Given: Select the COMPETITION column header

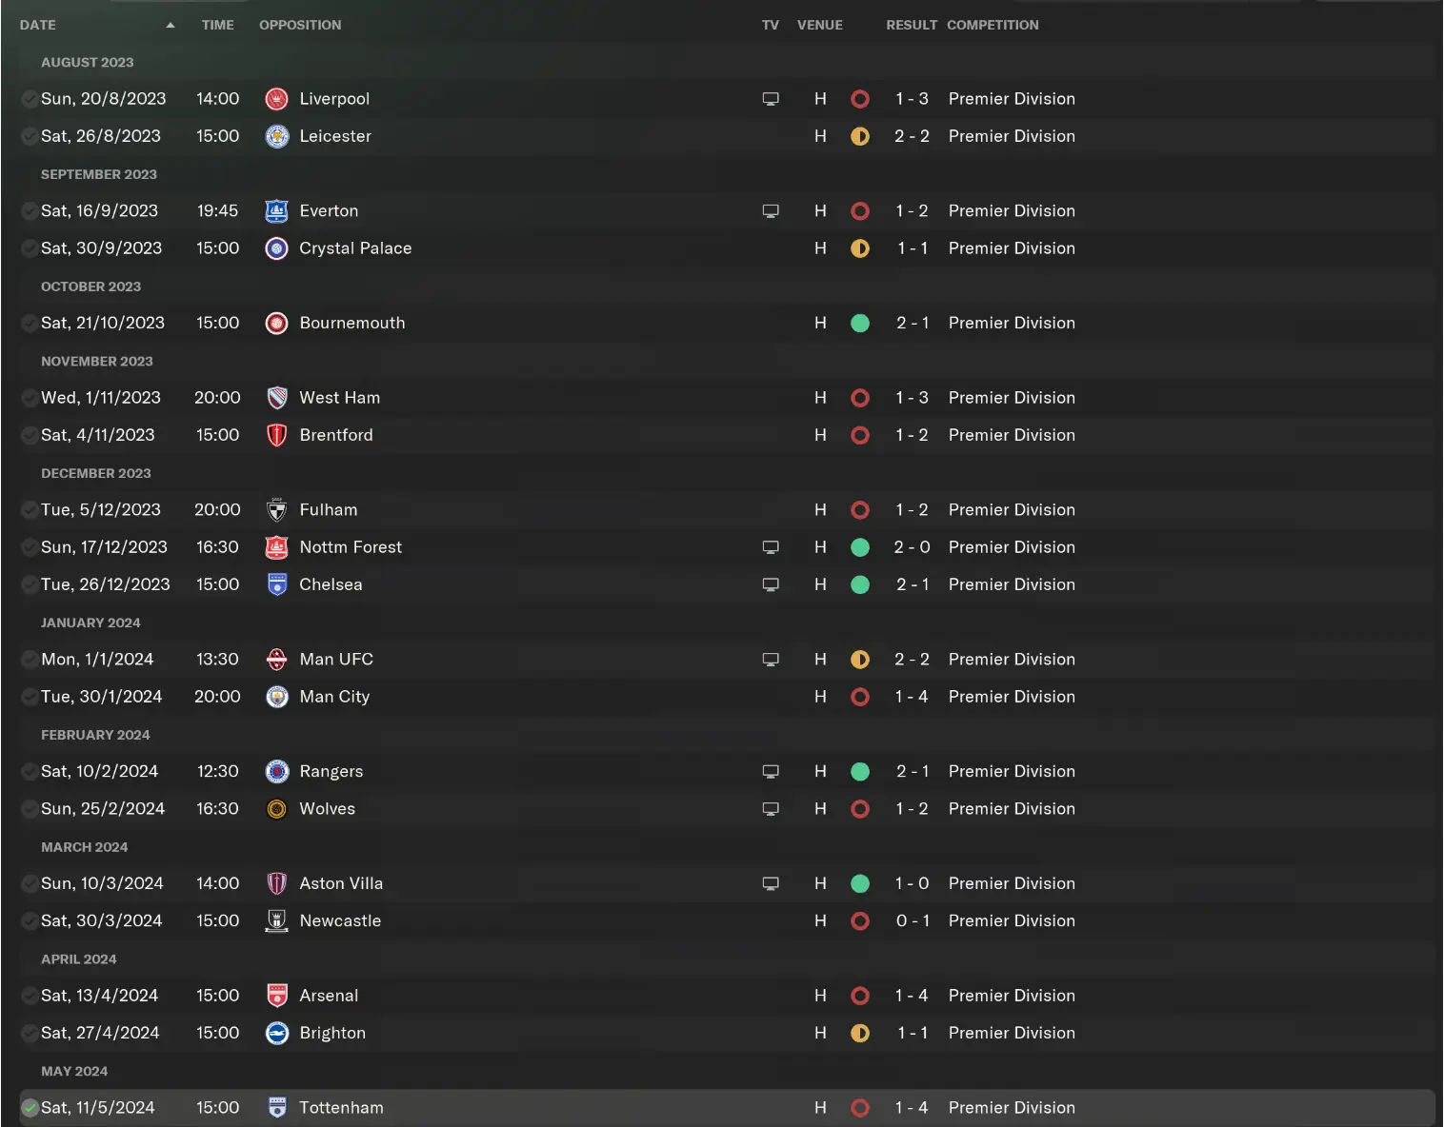Looking at the screenshot, I should pyautogui.click(x=992, y=25).
